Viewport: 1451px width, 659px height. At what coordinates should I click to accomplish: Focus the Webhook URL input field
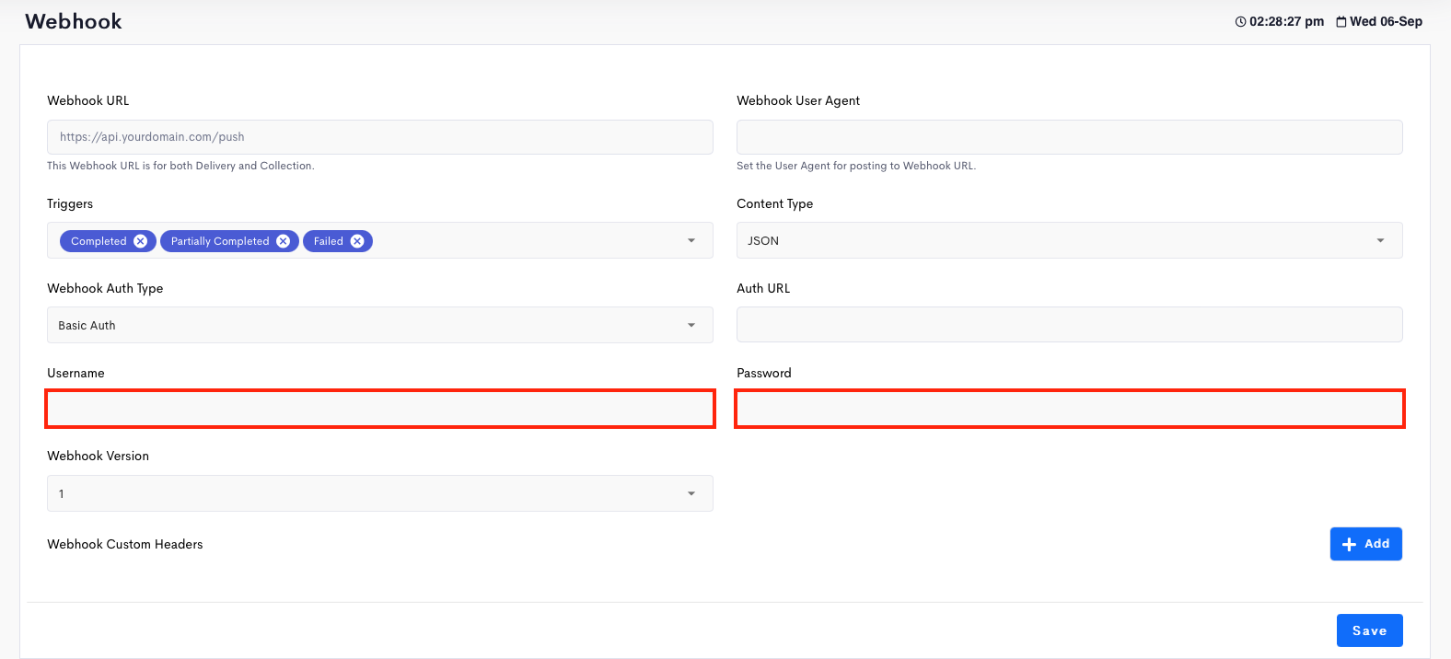pos(379,137)
